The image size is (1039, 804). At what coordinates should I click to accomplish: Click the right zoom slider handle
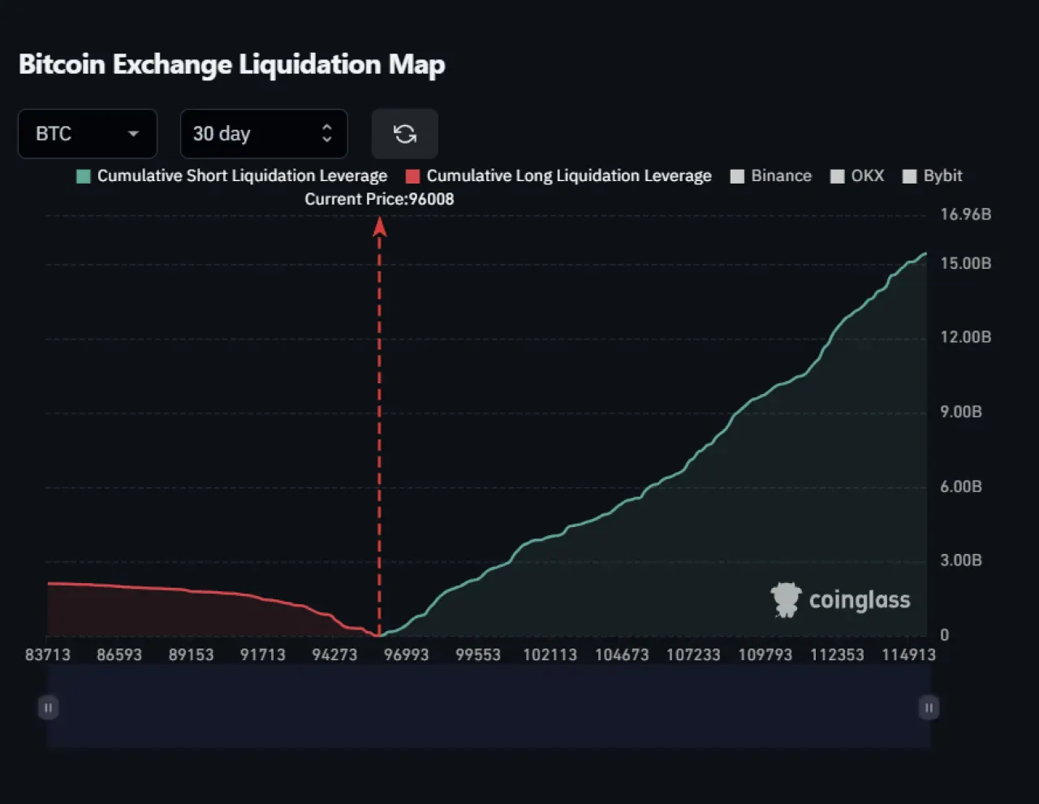[929, 707]
